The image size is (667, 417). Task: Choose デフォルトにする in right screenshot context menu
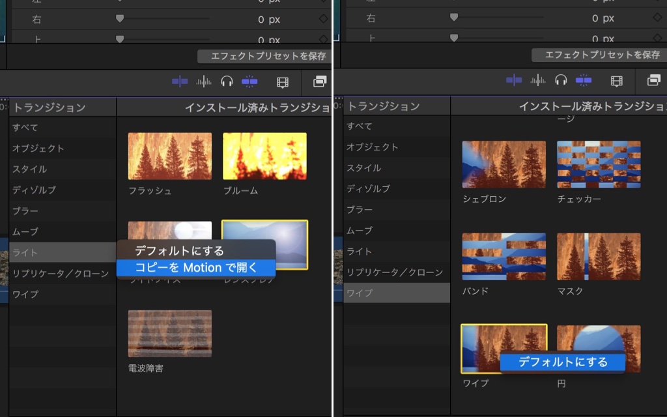563,362
